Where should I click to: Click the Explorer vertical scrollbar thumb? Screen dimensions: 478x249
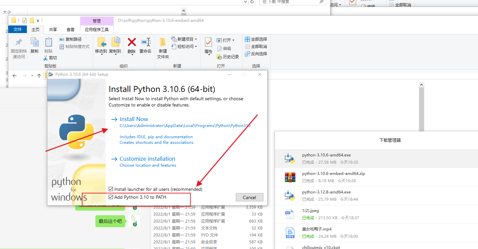tap(421, 109)
